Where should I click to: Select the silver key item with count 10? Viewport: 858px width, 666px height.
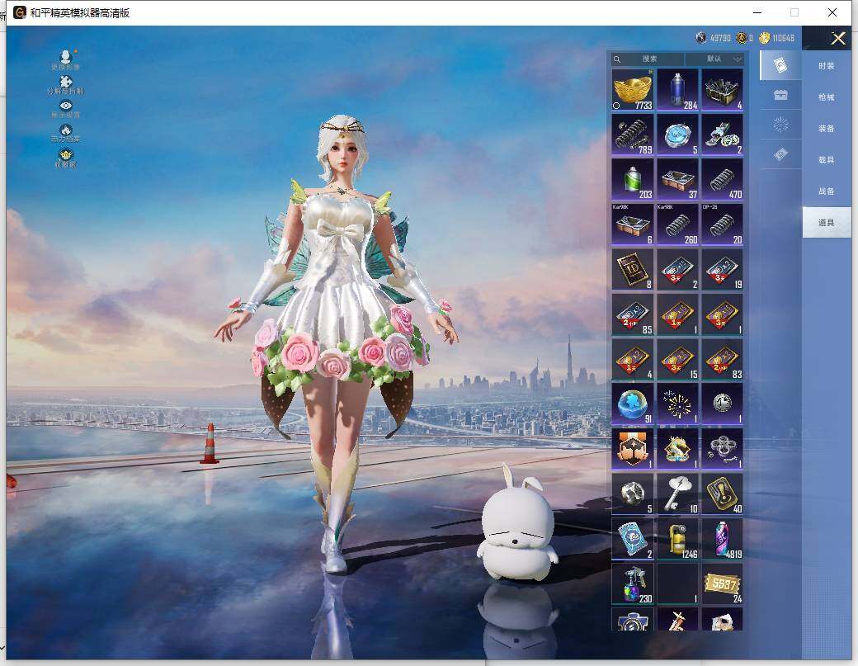[x=677, y=493]
